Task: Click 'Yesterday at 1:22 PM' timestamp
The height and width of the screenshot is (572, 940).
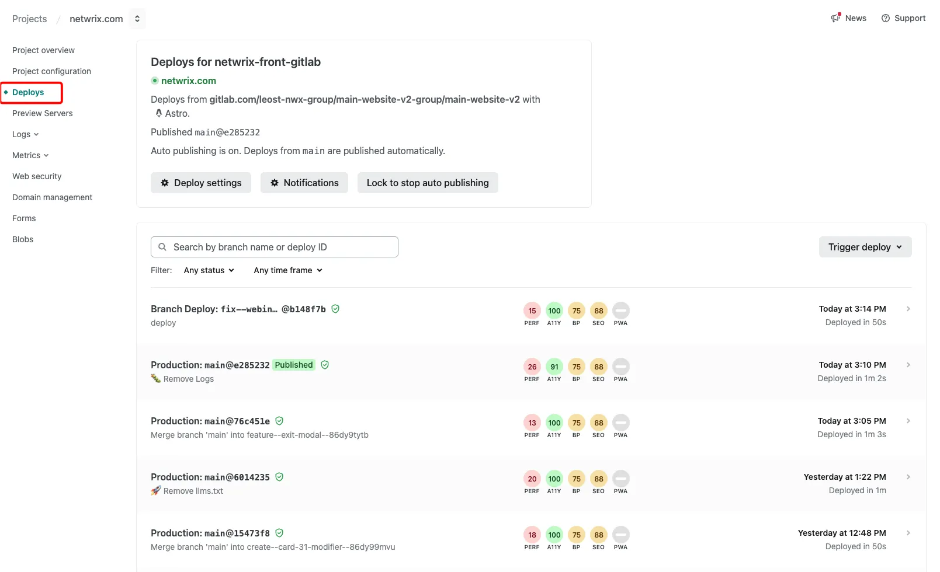Action: 845,477
